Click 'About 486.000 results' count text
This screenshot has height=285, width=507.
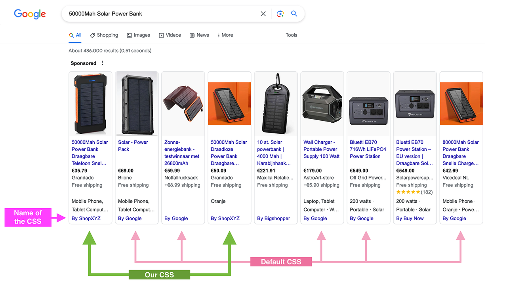click(110, 51)
